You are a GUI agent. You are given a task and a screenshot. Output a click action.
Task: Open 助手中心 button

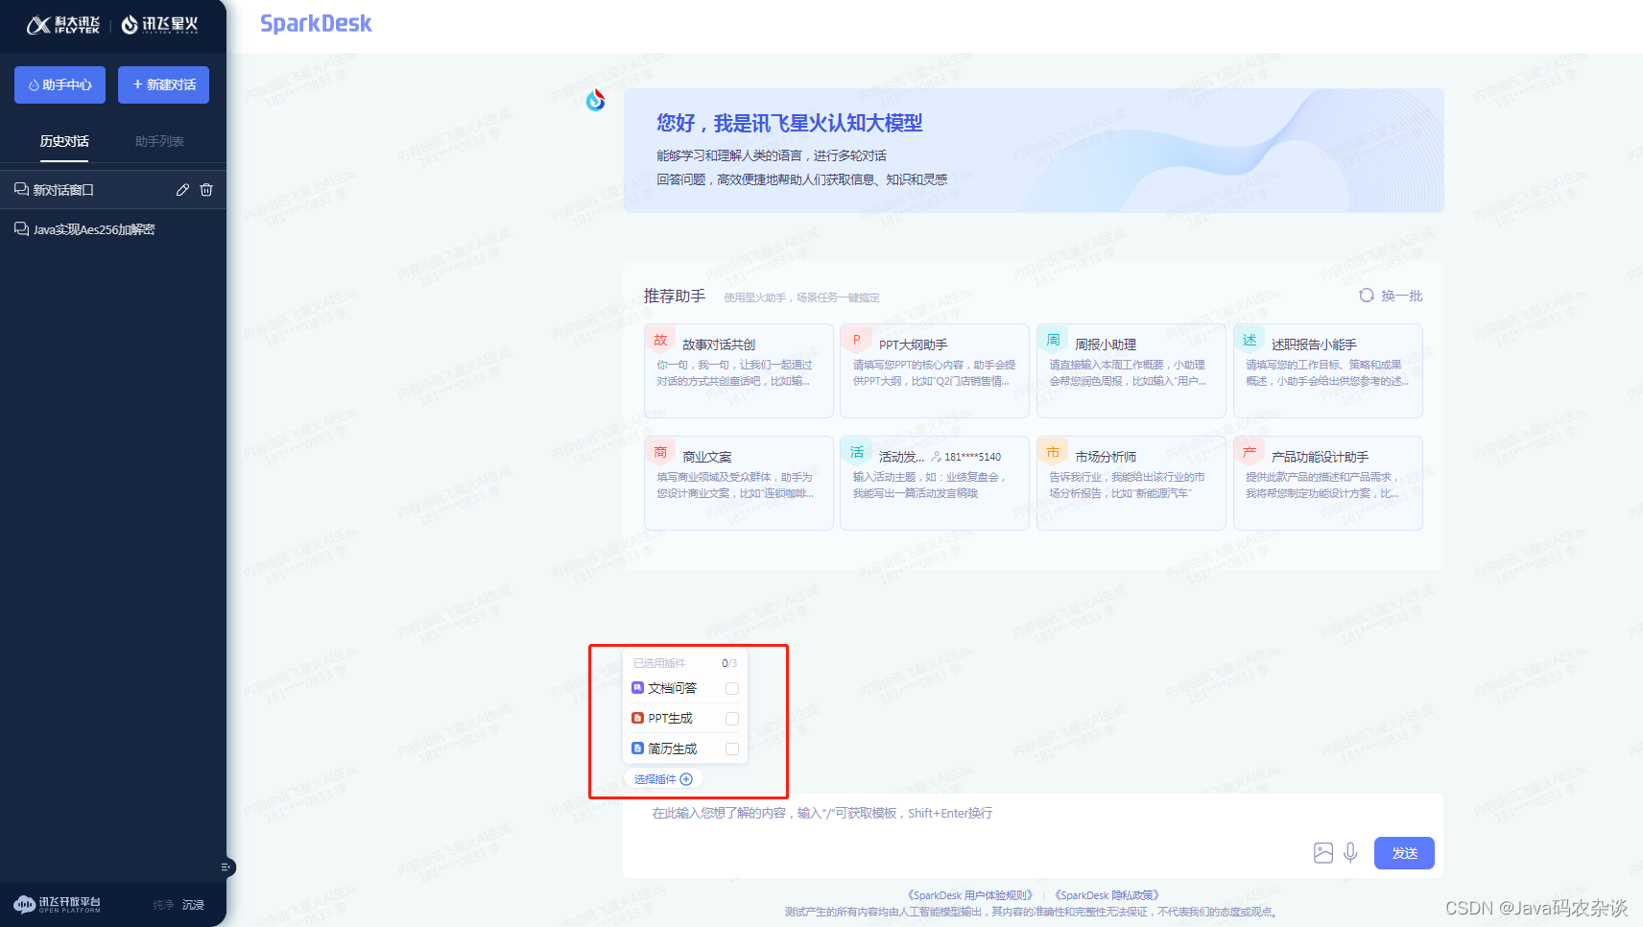click(60, 84)
